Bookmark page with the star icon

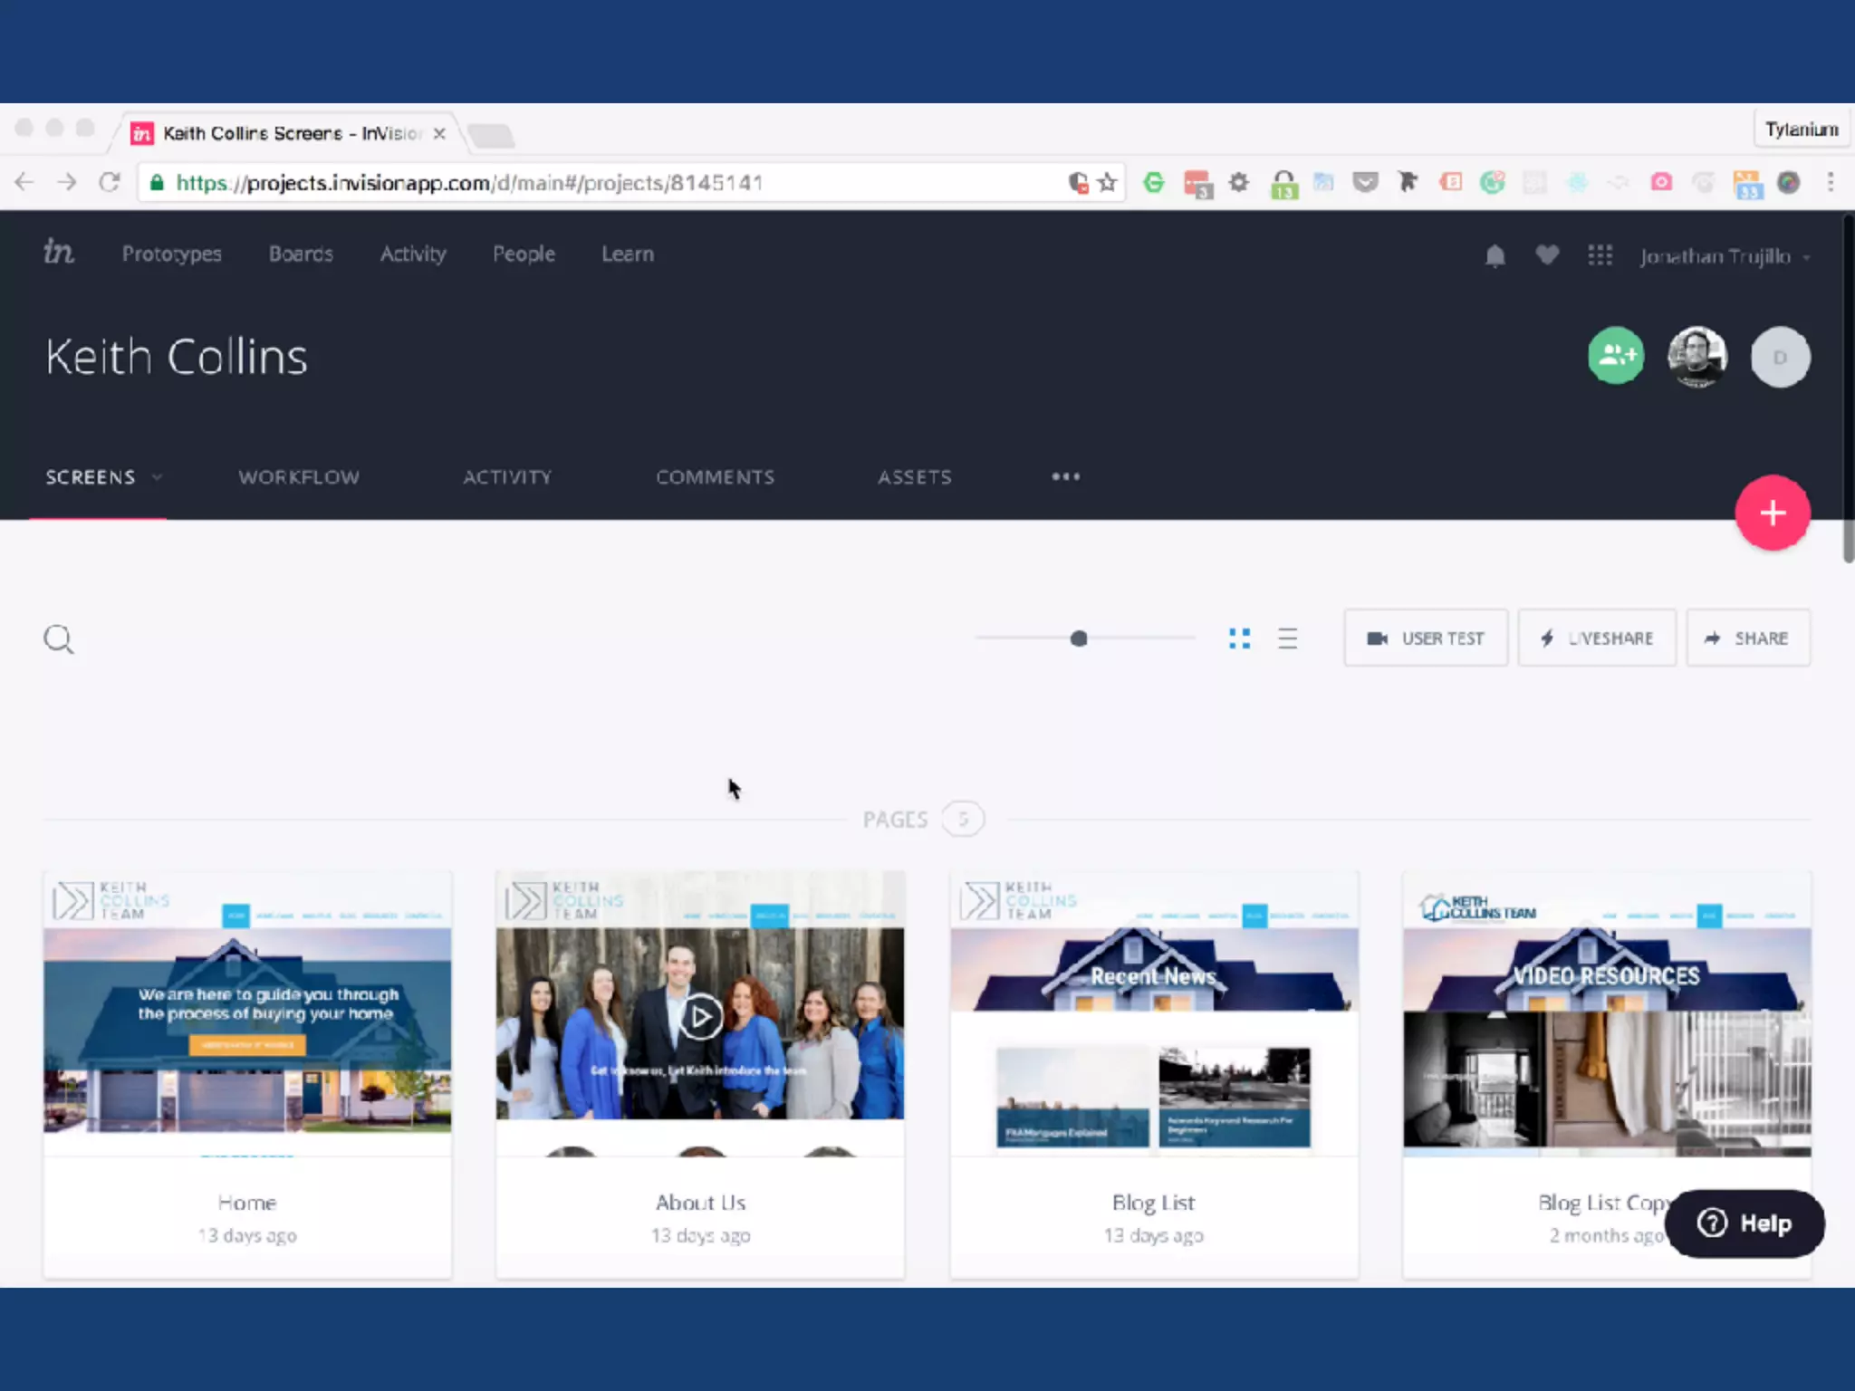coord(1107,183)
